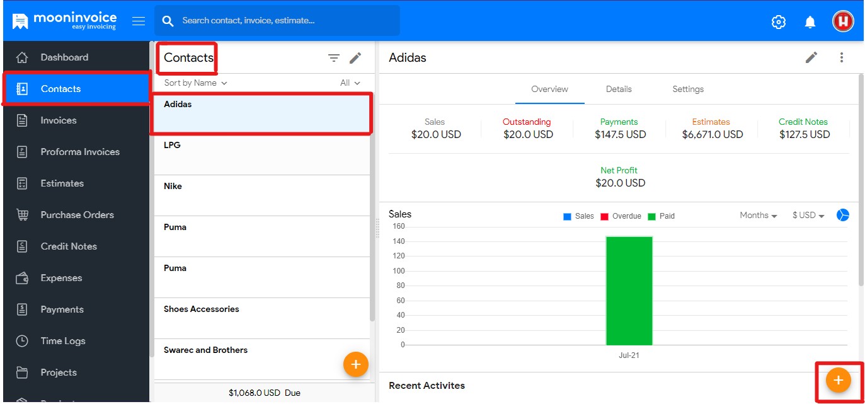Image resolution: width=865 pixels, height=404 pixels.
Task: Click the Projects folder icon
Action: click(22, 372)
